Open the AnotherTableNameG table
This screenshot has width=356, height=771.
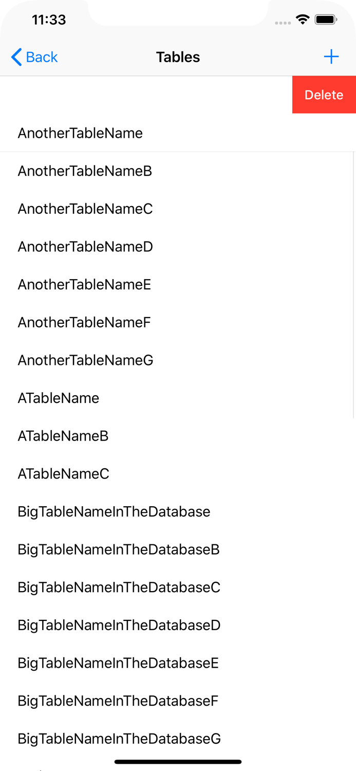click(x=85, y=360)
